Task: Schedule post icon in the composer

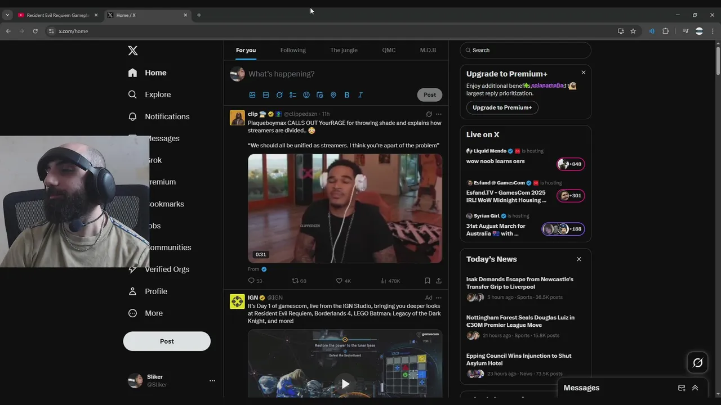Action: point(320,95)
